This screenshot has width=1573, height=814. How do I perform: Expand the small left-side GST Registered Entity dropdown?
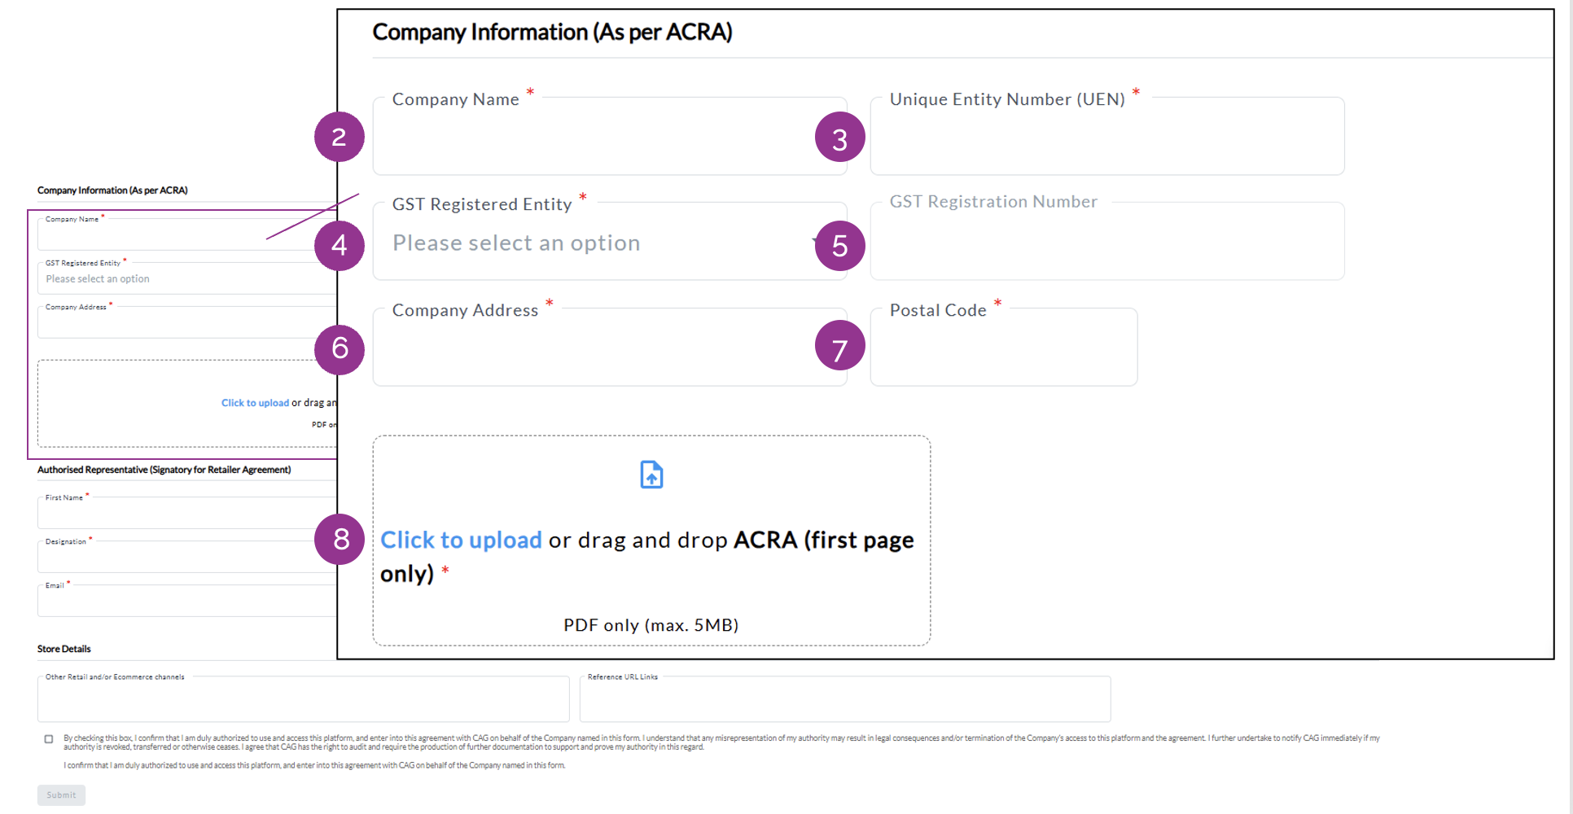187,279
